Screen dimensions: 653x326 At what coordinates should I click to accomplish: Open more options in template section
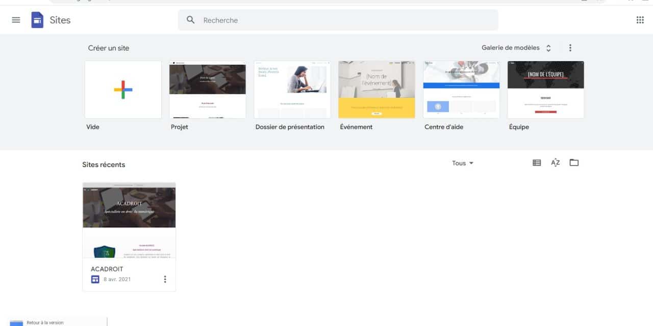click(570, 48)
